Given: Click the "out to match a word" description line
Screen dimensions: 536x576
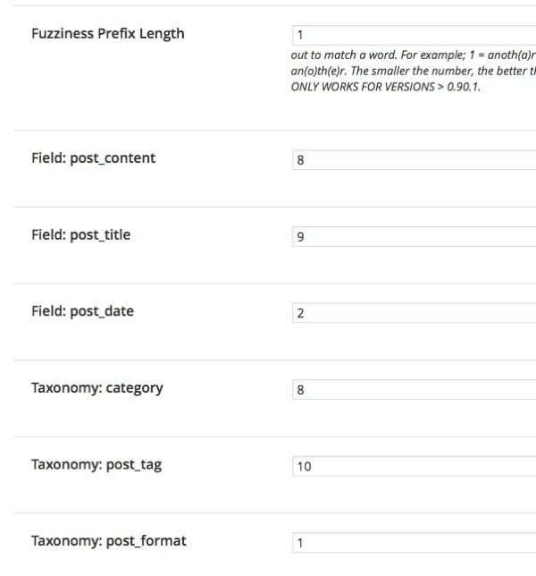Looking at the screenshot, I should click(413, 55).
